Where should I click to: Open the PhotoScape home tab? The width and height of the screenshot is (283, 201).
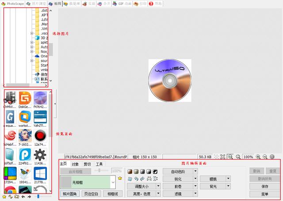click(13, 4)
